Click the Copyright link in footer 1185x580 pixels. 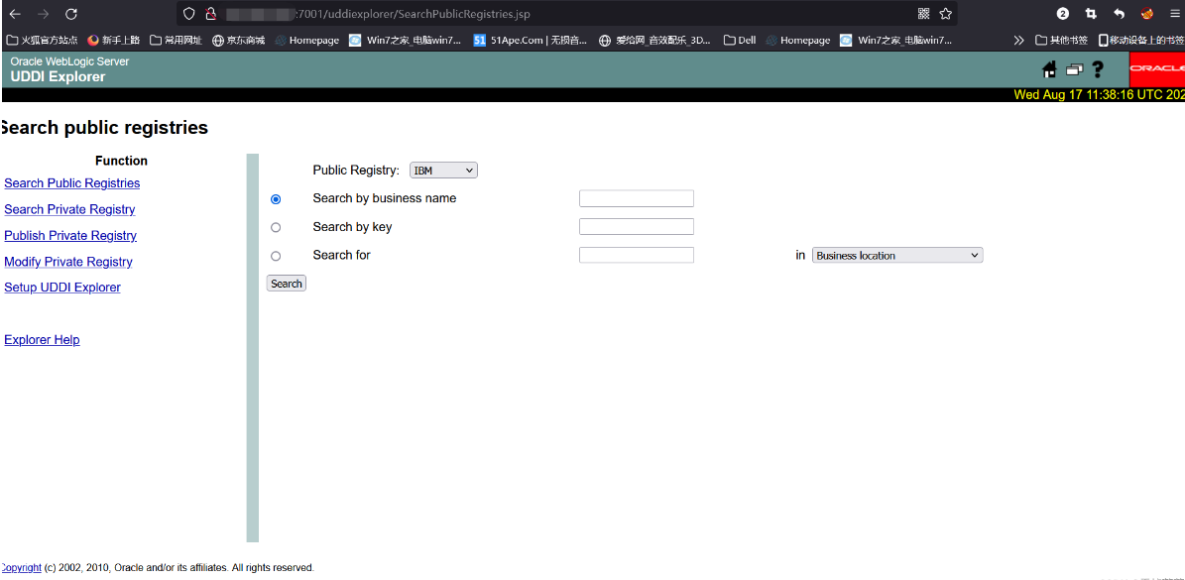(x=21, y=568)
